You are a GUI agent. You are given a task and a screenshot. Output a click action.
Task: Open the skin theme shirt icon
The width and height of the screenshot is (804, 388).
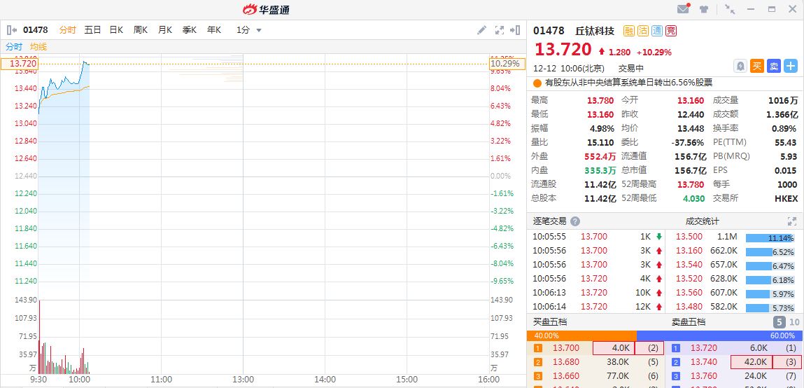point(705,9)
